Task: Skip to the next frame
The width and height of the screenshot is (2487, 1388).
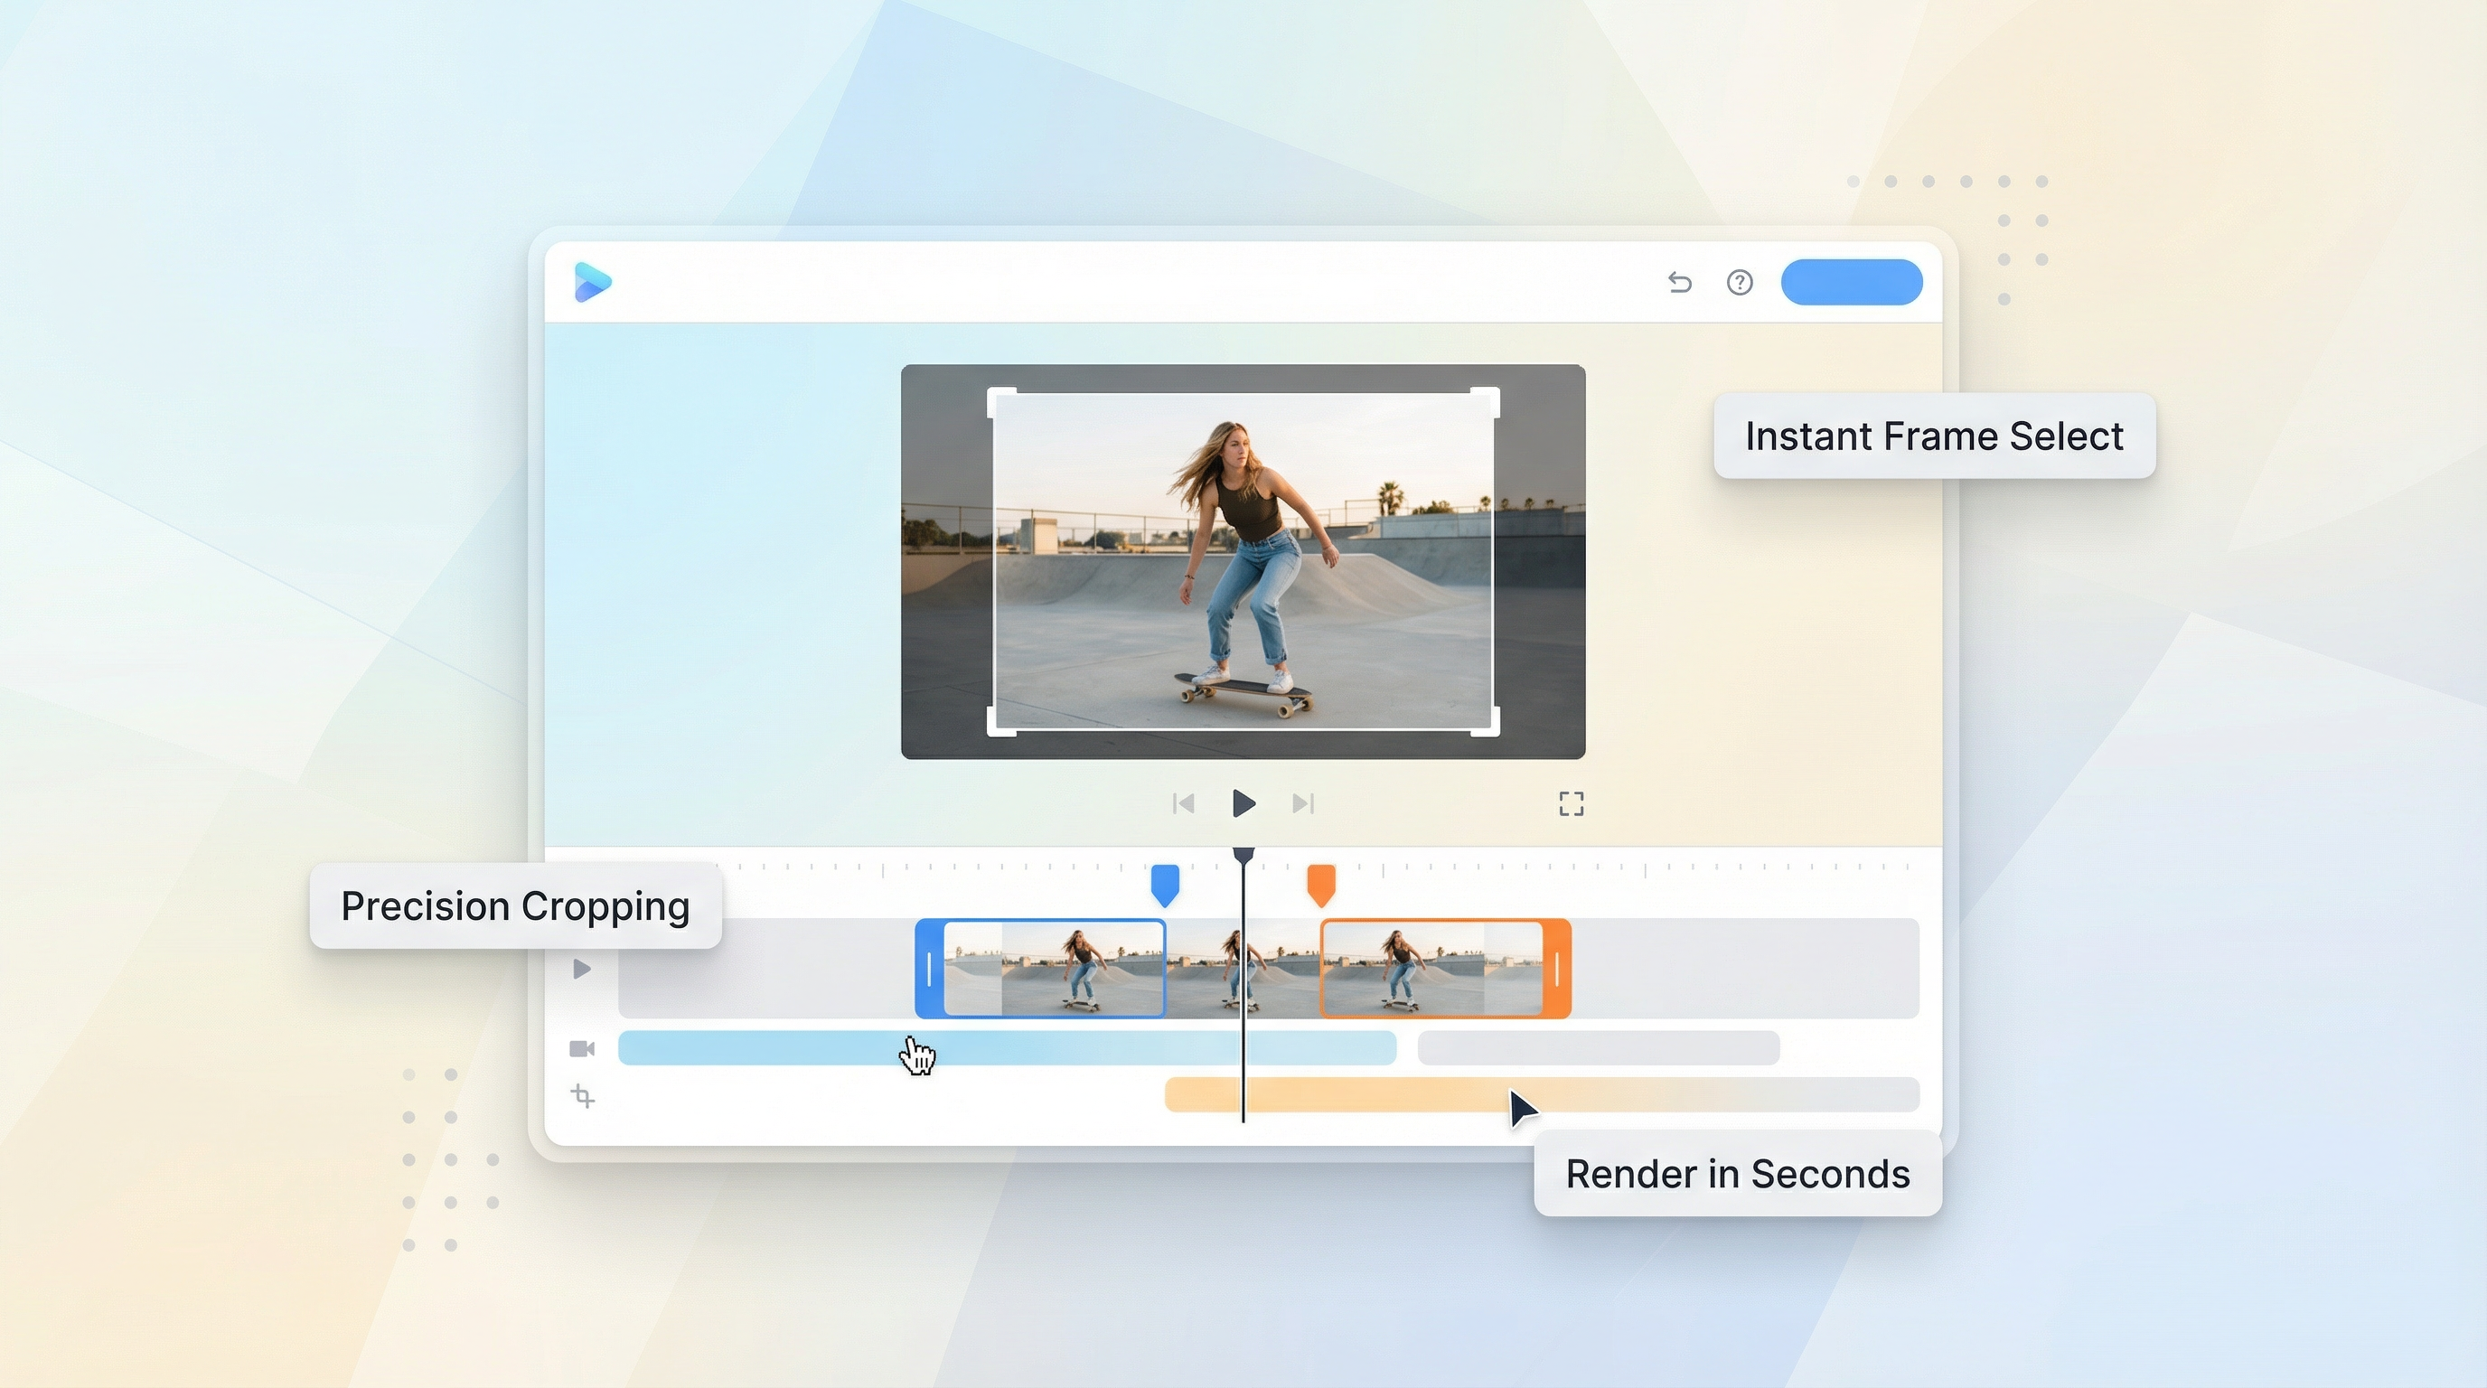Action: point(1302,803)
